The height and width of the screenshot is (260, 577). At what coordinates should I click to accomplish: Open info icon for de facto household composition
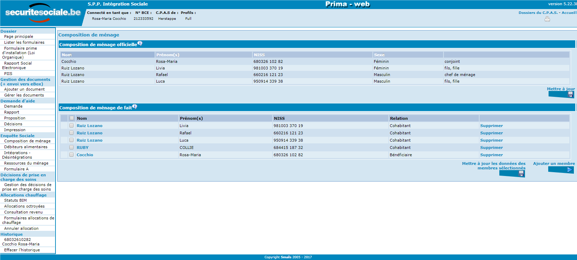pyautogui.click(x=135, y=107)
